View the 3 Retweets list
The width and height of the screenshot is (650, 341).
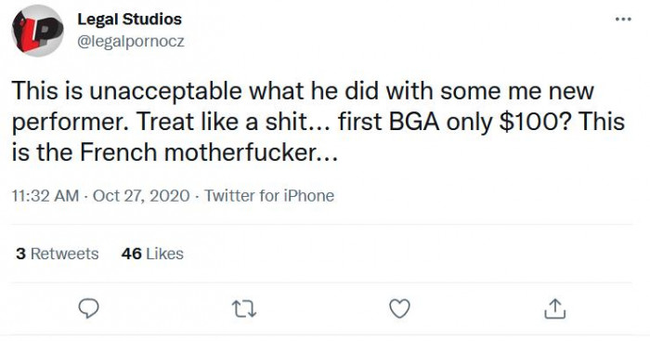click(58, 254)
